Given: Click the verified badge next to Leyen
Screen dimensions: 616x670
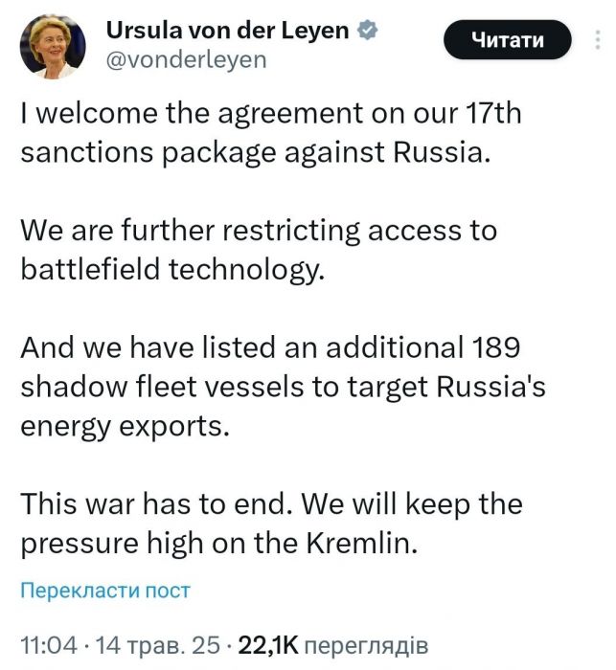Looking at the screenshot, I should (367, 31).
